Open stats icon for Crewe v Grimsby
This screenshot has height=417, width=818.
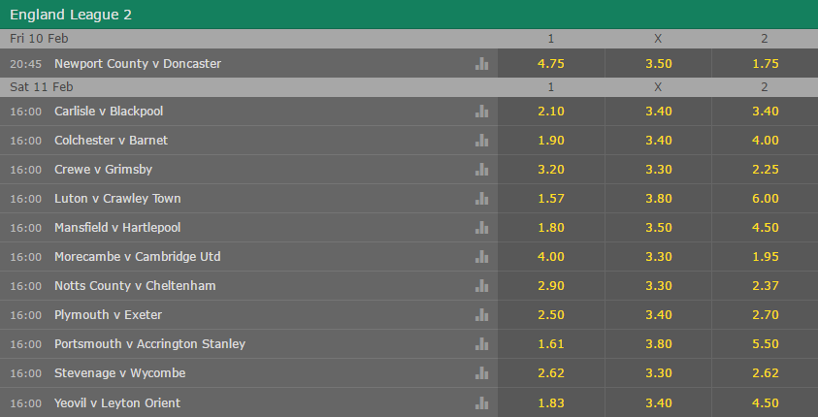tap(481, 170)
